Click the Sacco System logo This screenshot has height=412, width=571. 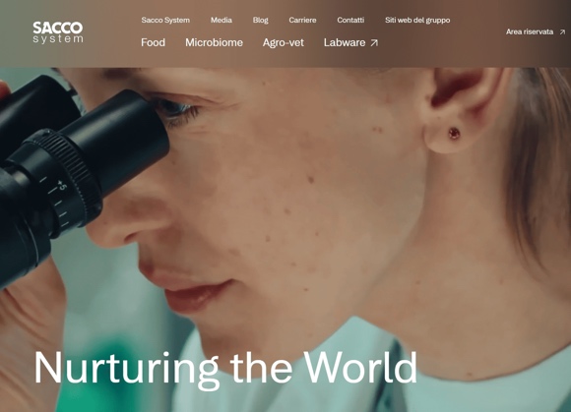tap(58, 32)
